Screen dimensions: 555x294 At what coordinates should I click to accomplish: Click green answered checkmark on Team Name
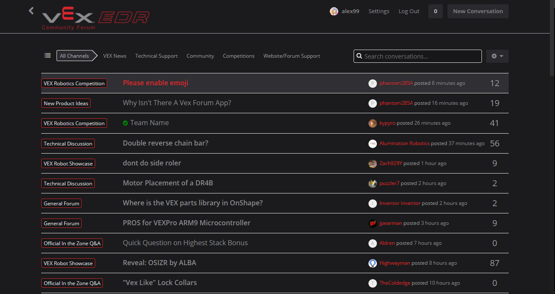(125, 123)
